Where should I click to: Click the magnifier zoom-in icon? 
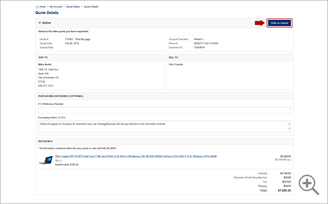[x=309, y=185]
